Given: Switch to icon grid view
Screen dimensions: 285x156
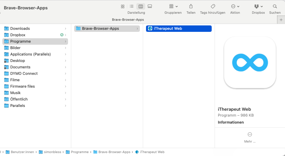Looking at the screenshot, I should coord(123,6).
